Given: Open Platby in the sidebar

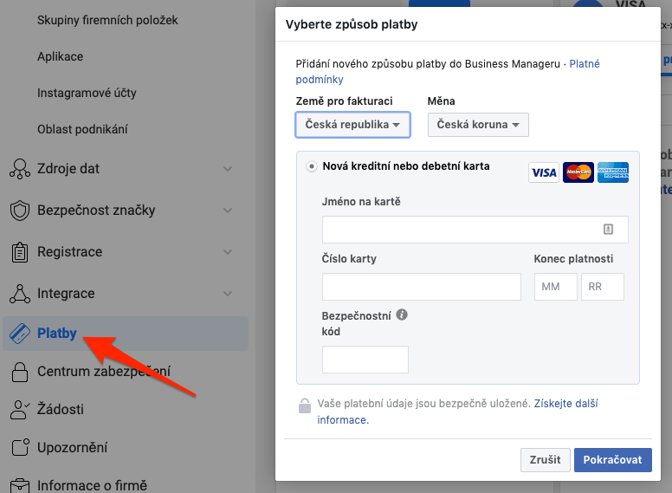Looking at the screenshot, I should click(57, 334).
